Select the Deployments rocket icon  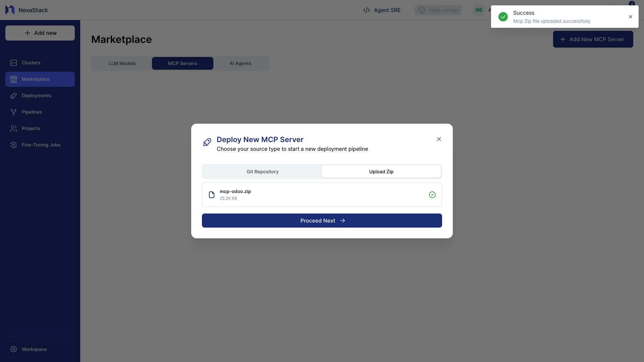[x=13, y=96]
